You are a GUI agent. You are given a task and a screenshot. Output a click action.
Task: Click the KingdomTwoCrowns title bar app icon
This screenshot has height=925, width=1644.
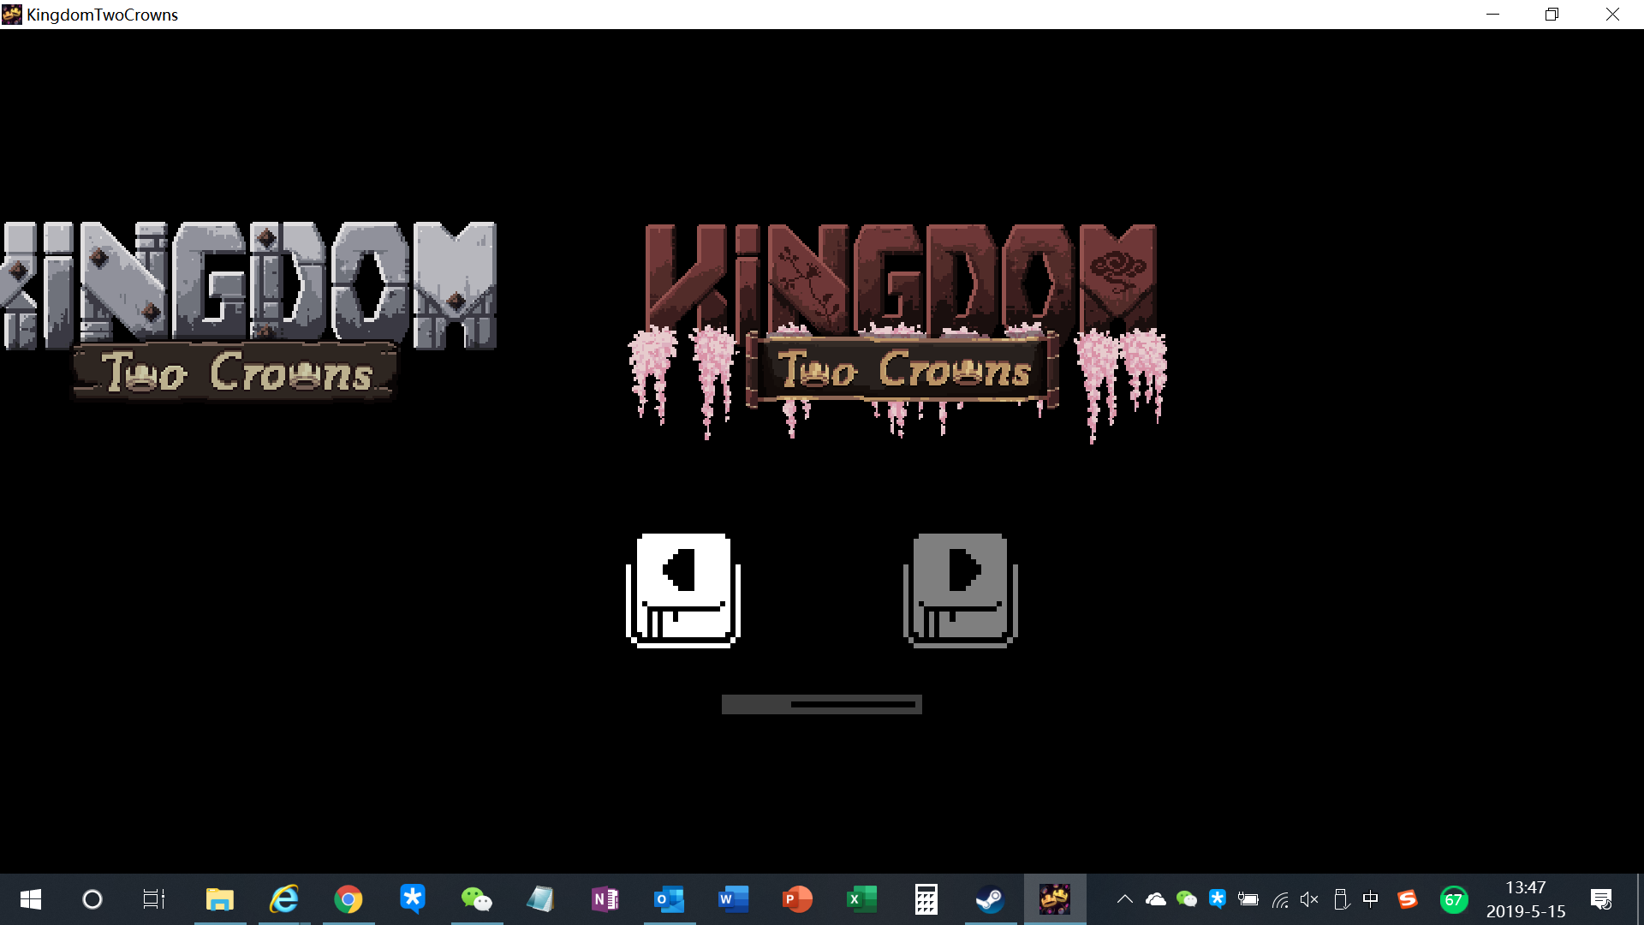click(12, 15)
